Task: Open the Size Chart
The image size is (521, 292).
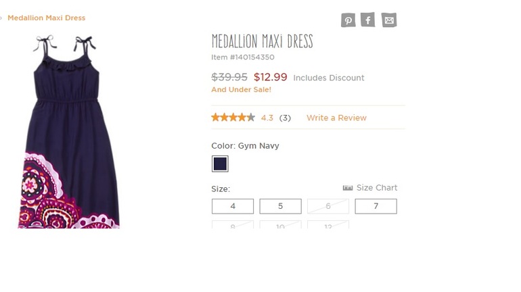Action: coord(377,188)
